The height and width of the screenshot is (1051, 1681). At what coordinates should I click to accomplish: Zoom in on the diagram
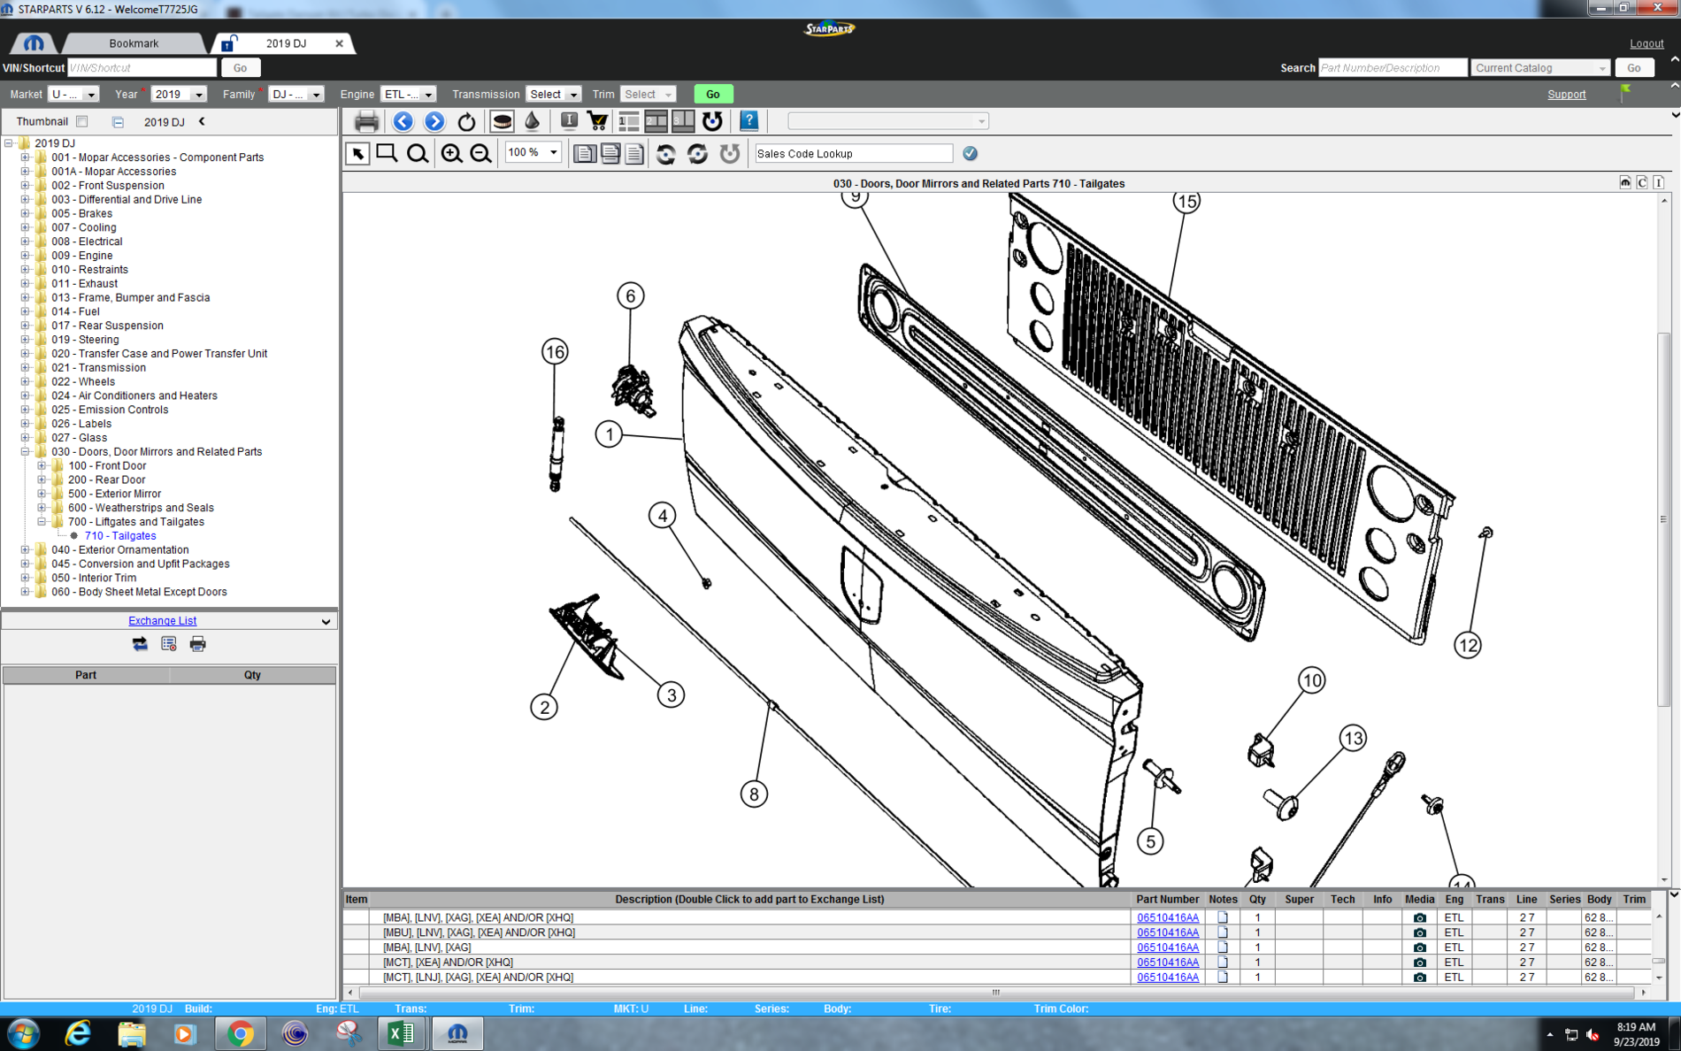point(451,154)
